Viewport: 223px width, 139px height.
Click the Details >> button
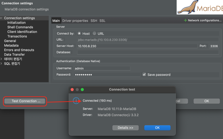(x=125, y=128)
